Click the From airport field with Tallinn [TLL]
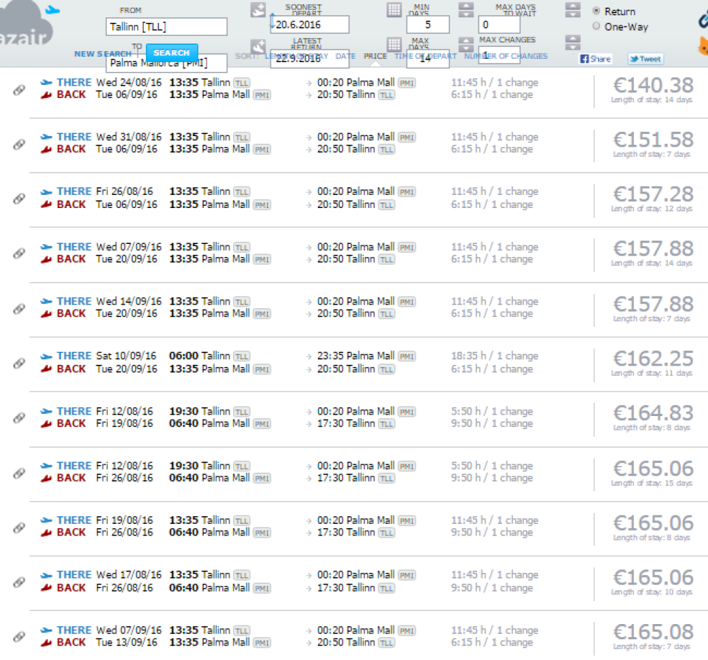Image resolution: width=708 pixels, height=660 pixels. click(167, 27)
